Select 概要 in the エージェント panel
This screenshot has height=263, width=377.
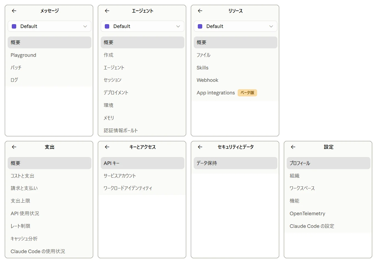(x=142, y=43)
